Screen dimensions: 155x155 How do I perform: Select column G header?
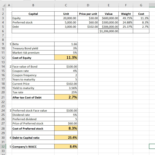(141, 5)
